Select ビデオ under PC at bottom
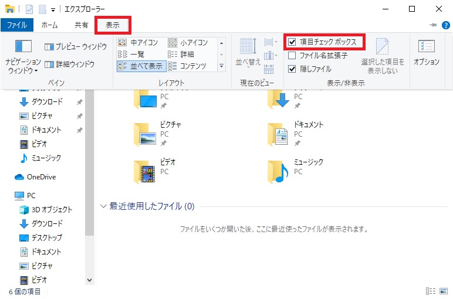This screenshot has width=453, height=299. tap(33, 280)
